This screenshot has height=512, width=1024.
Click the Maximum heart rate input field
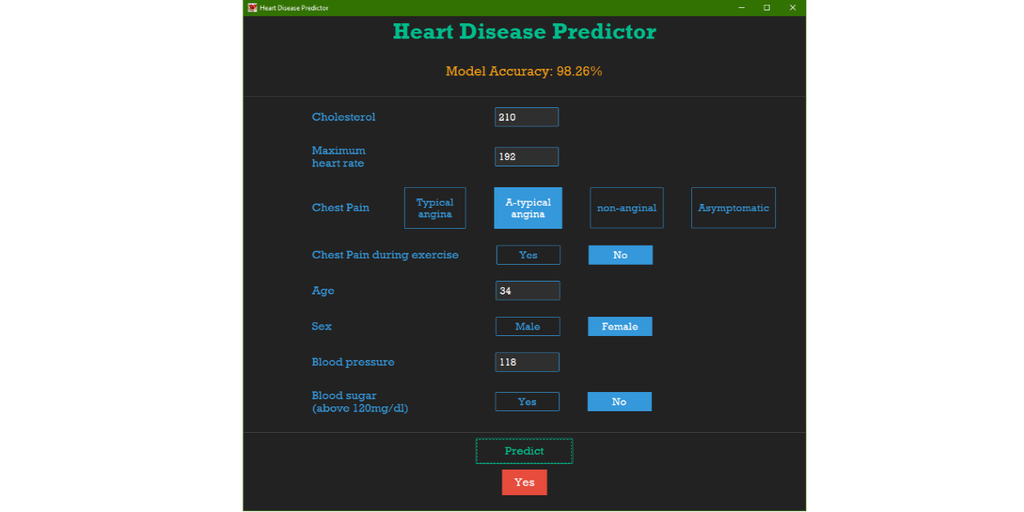click(x=526, y=156)
